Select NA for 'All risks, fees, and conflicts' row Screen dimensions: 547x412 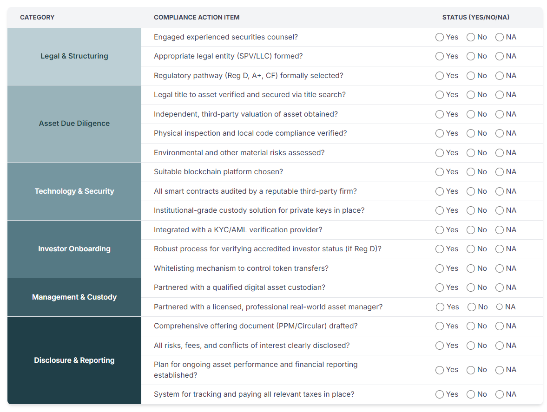pyautogui.click(x=500, y=346)
